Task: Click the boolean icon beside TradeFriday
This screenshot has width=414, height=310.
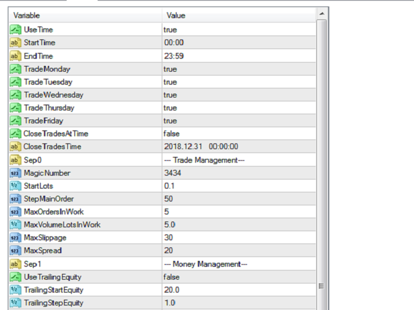Action: pos(16,121)
